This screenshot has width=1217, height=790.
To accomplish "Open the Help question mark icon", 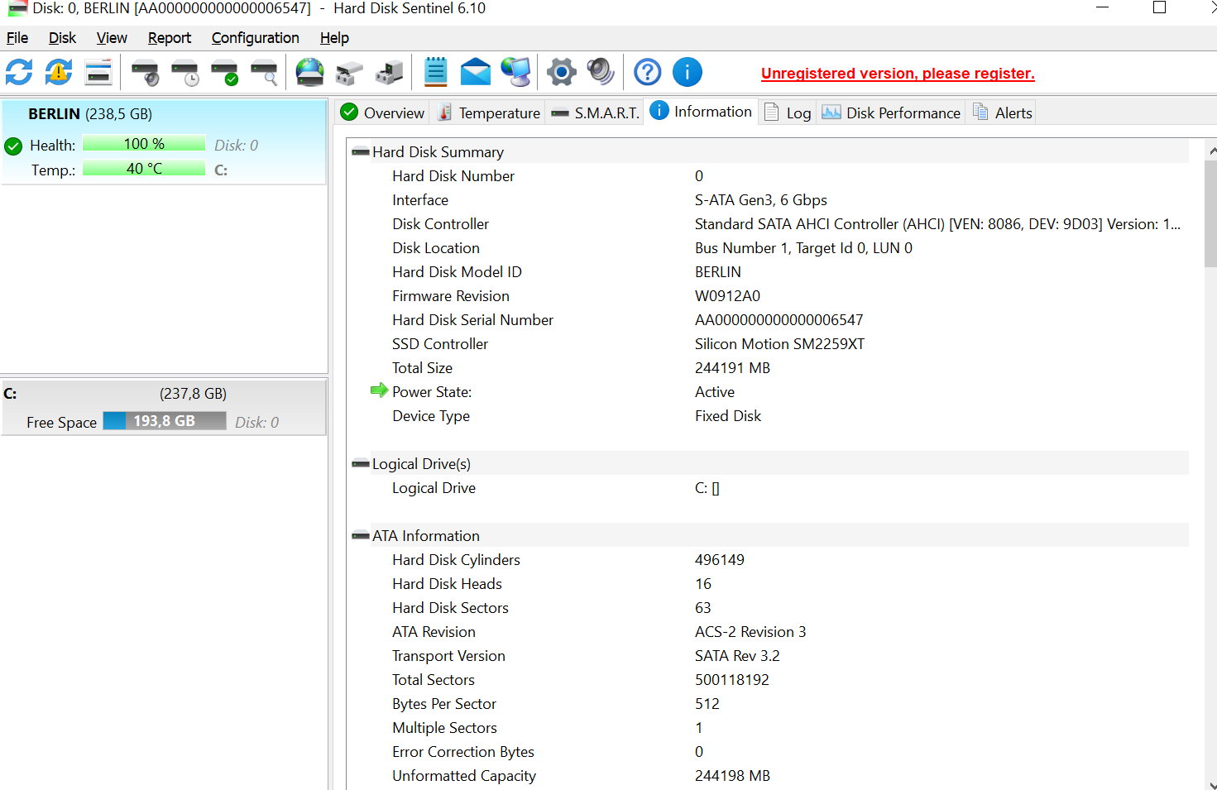I will (x=647, y=72).
